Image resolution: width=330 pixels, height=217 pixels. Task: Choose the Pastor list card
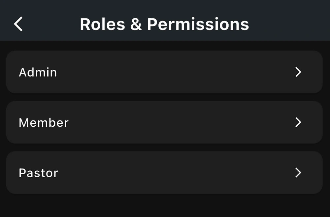(x=164, y=173)
